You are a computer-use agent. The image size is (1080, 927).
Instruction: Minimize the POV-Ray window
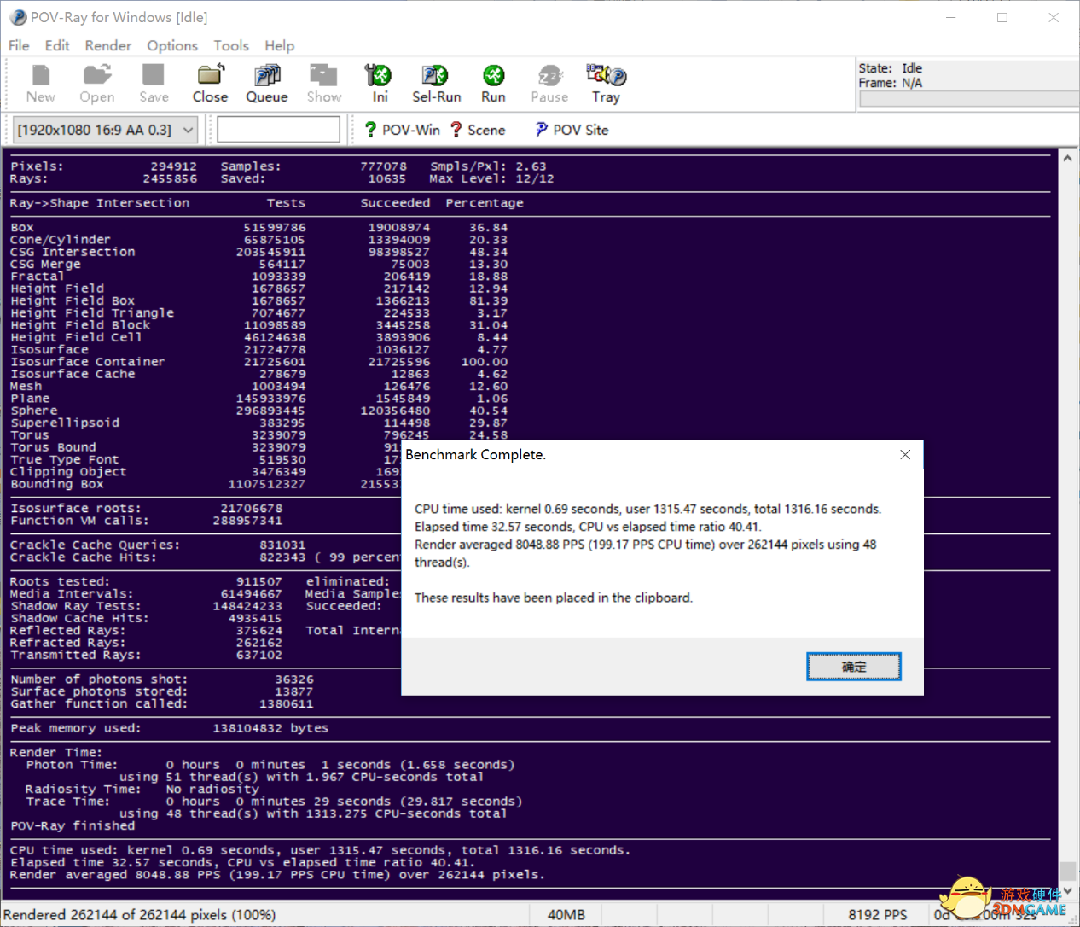pyautogui.click(x=950, y=17)
